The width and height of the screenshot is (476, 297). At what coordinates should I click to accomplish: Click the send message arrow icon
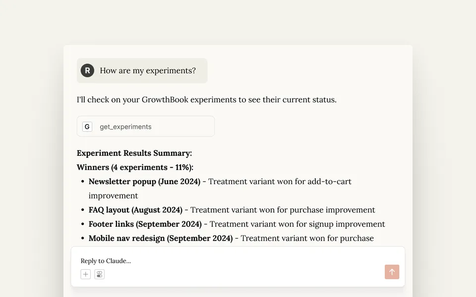pos(392,272)
